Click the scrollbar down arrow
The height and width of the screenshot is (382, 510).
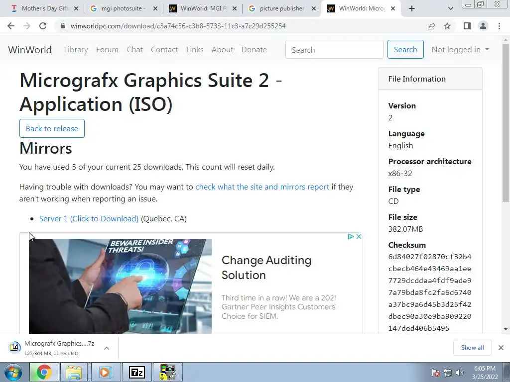[506, 329]
